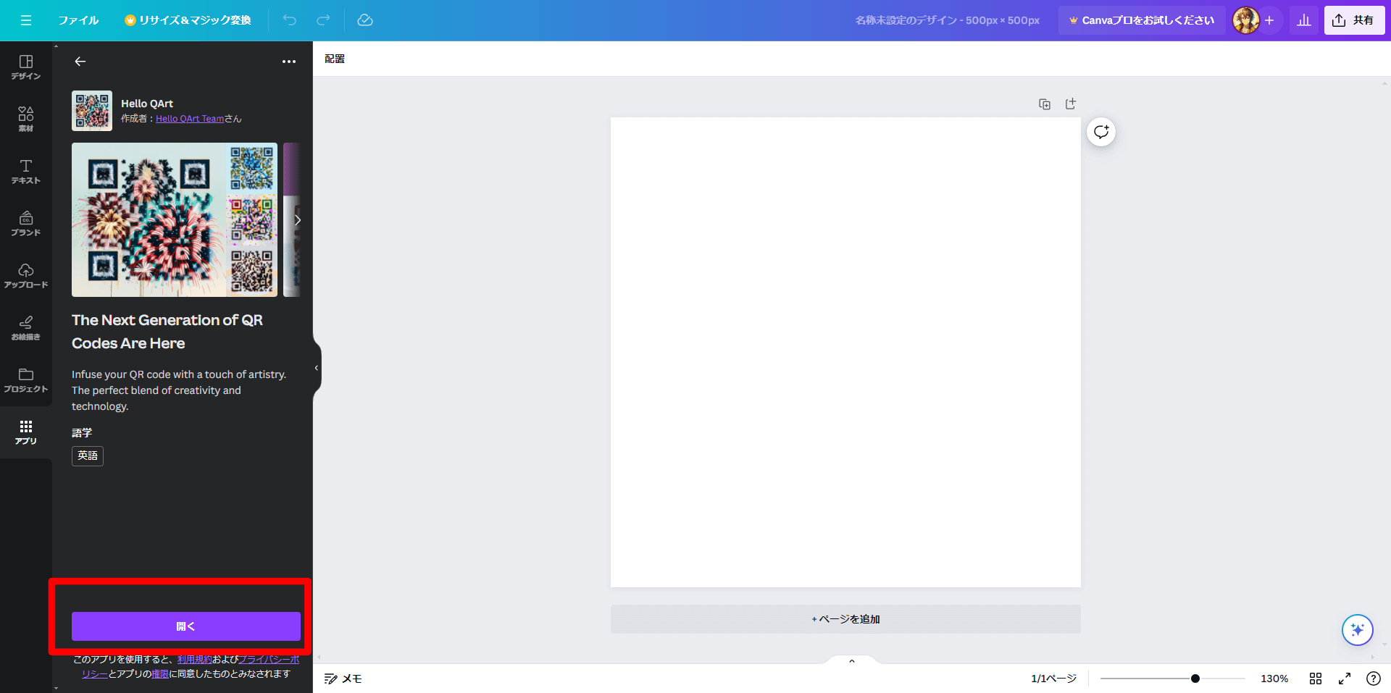Click the 開く button to launch Hello QArt
This screenshot has height=693, width=1391.
coord(185,626)
